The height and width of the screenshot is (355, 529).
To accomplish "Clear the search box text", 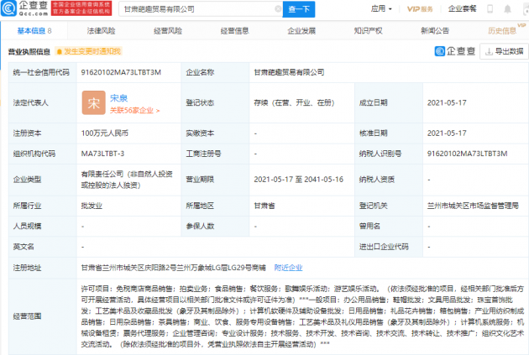I will [278, 9].
